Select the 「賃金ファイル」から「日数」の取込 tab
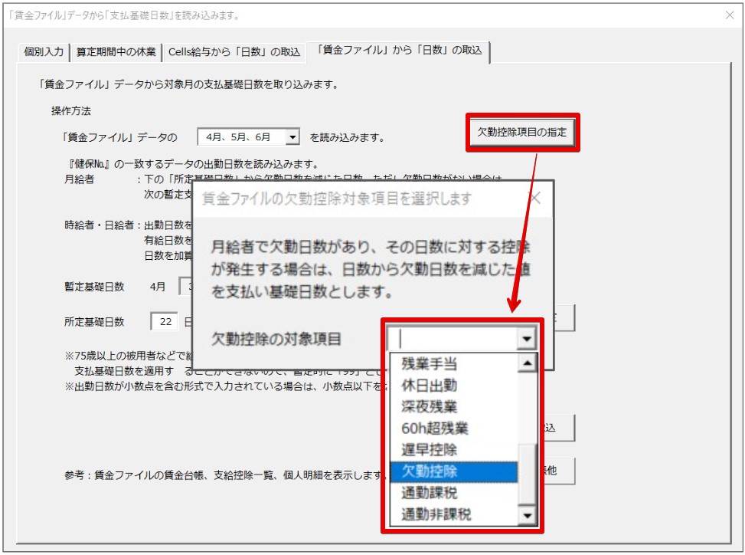This screenshot has width=745, height=555. (399, 51)
